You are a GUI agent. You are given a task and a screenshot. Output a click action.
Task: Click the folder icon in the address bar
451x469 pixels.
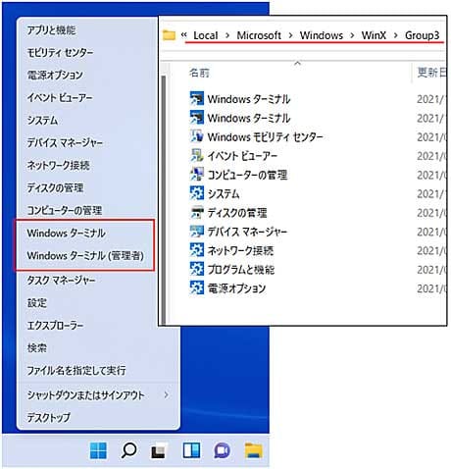[170, 35]
